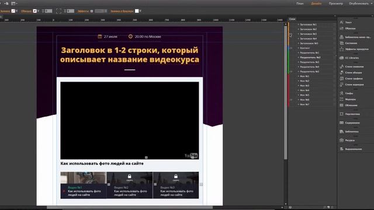This screenshot has height=210, width=374.
Task: Click the layout icon in the top-left bar
Action: pyautogui.click(x=13, y=3)
